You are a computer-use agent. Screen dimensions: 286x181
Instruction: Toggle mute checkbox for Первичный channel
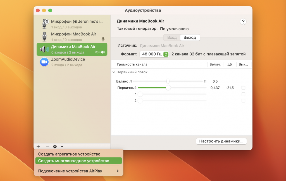click(243, 88)
